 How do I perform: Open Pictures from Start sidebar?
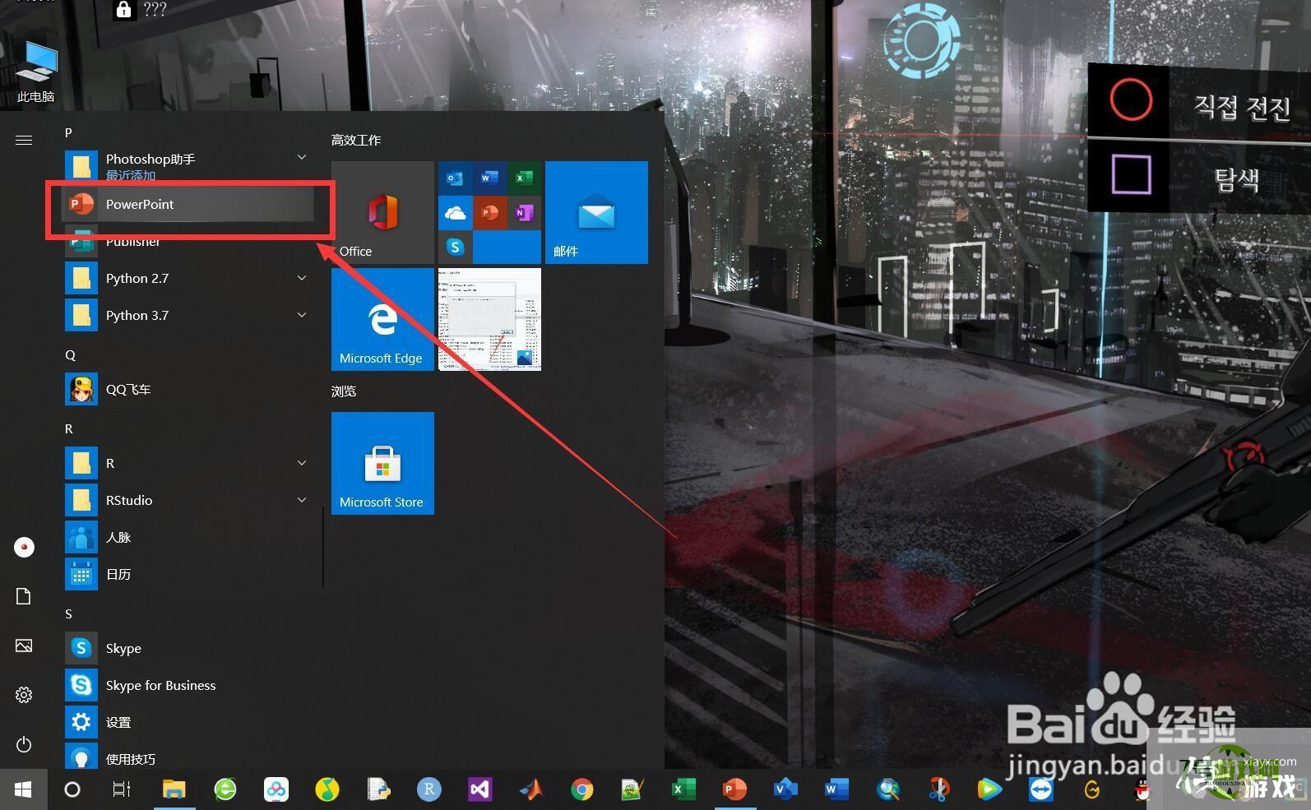pos(24,646)
